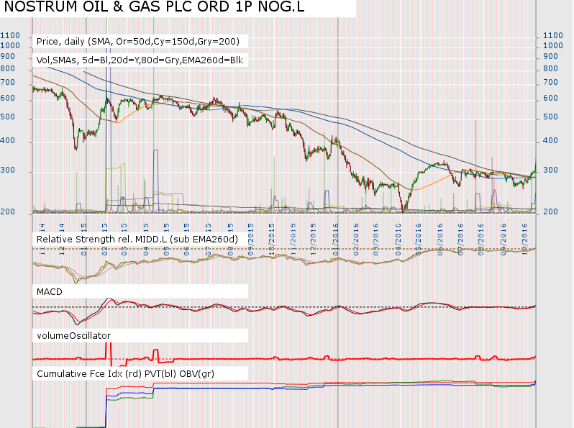574x428 pixels.
Task: Click the 'Relative Strength rel. MIDD.L' panel label
Action: 137,240
